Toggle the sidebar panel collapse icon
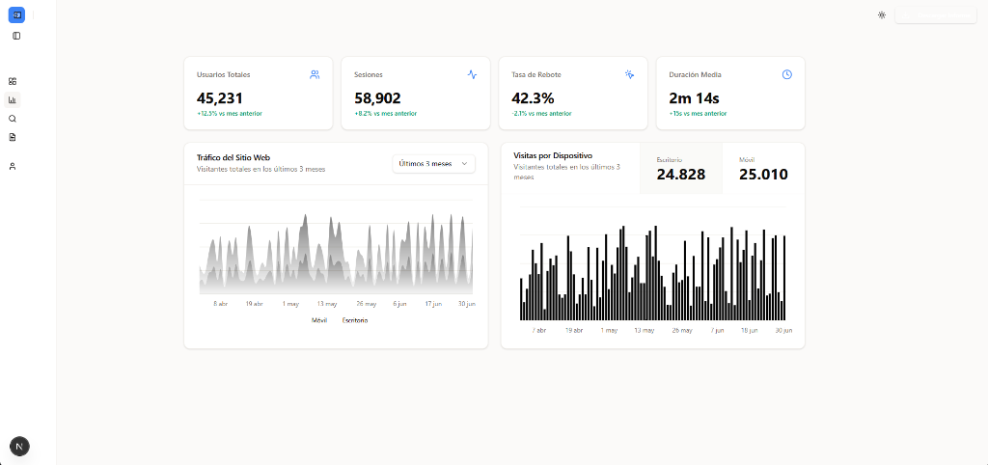988x465 pixels. pos(16,36)
